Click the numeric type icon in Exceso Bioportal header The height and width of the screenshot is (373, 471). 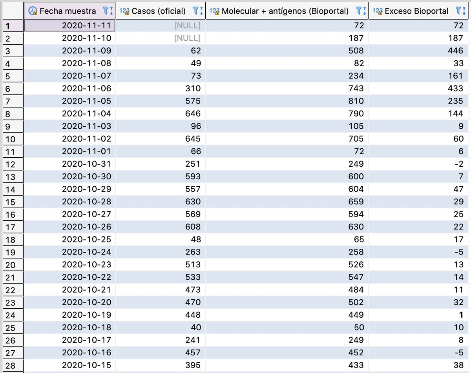(378, 11)
